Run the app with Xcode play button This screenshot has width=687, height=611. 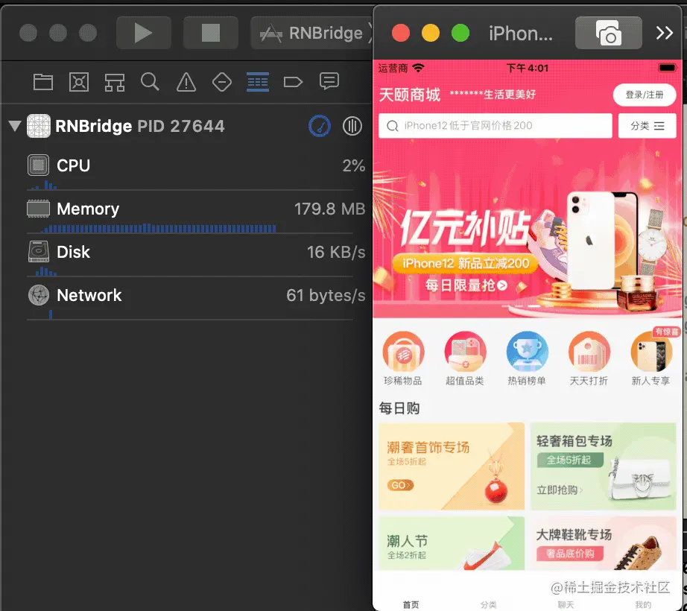click(x=143, y=33)
